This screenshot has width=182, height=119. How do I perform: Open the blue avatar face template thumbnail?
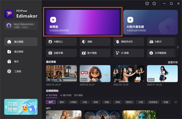click(140, 115)
